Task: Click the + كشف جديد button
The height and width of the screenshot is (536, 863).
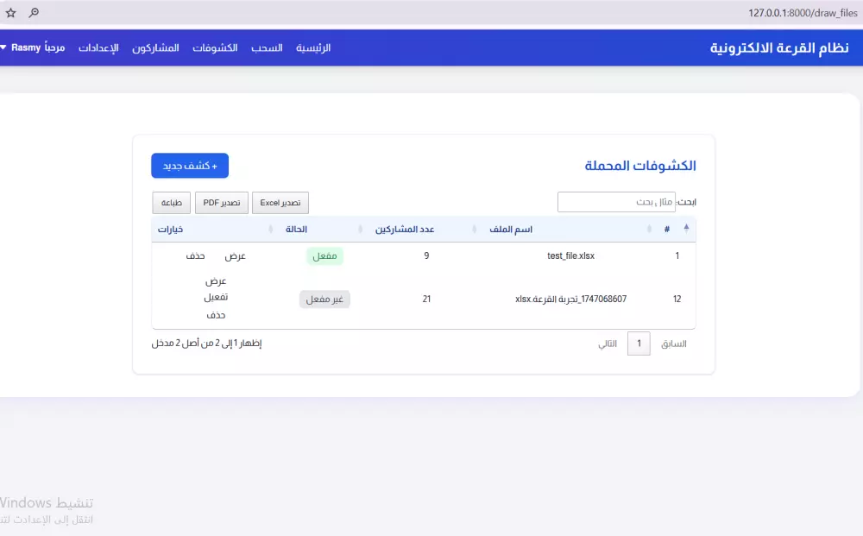Action: 190,165
